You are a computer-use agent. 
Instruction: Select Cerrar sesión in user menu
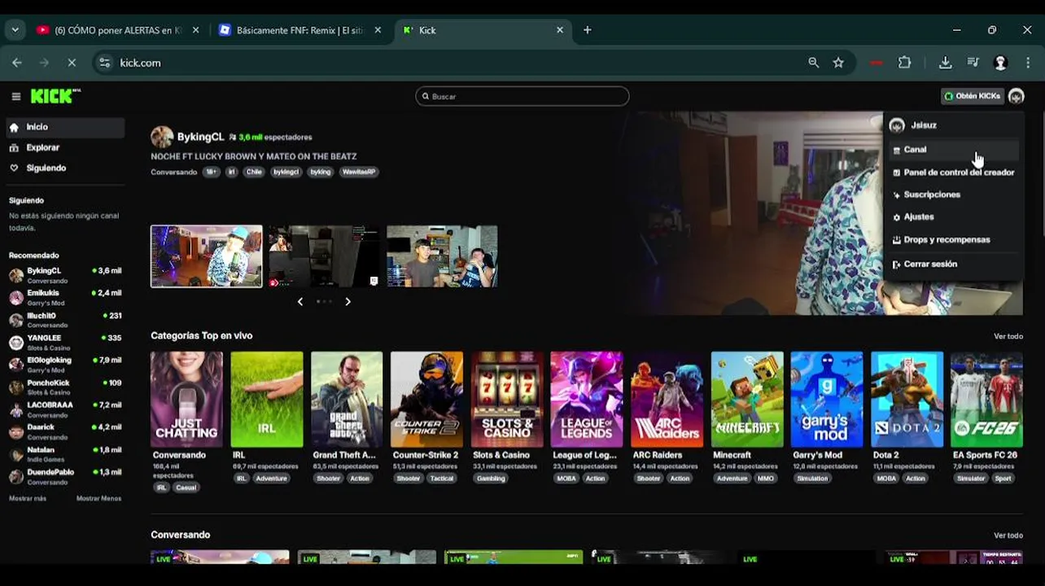953,265
